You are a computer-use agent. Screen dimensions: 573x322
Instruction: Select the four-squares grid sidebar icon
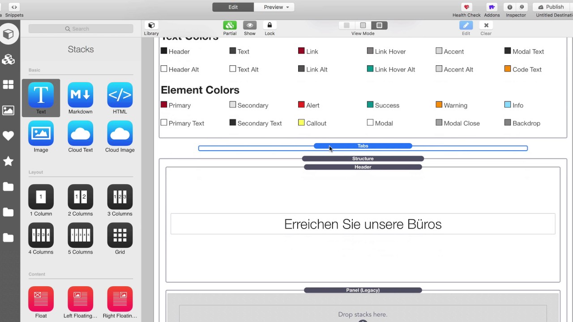click(x=8, y=85)
